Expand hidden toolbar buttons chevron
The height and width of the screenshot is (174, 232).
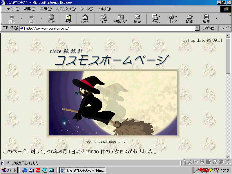coord(229,15)
